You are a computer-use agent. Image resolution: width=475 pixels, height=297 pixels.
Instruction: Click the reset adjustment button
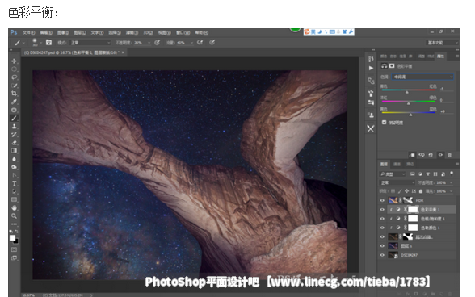pos(431,155)
